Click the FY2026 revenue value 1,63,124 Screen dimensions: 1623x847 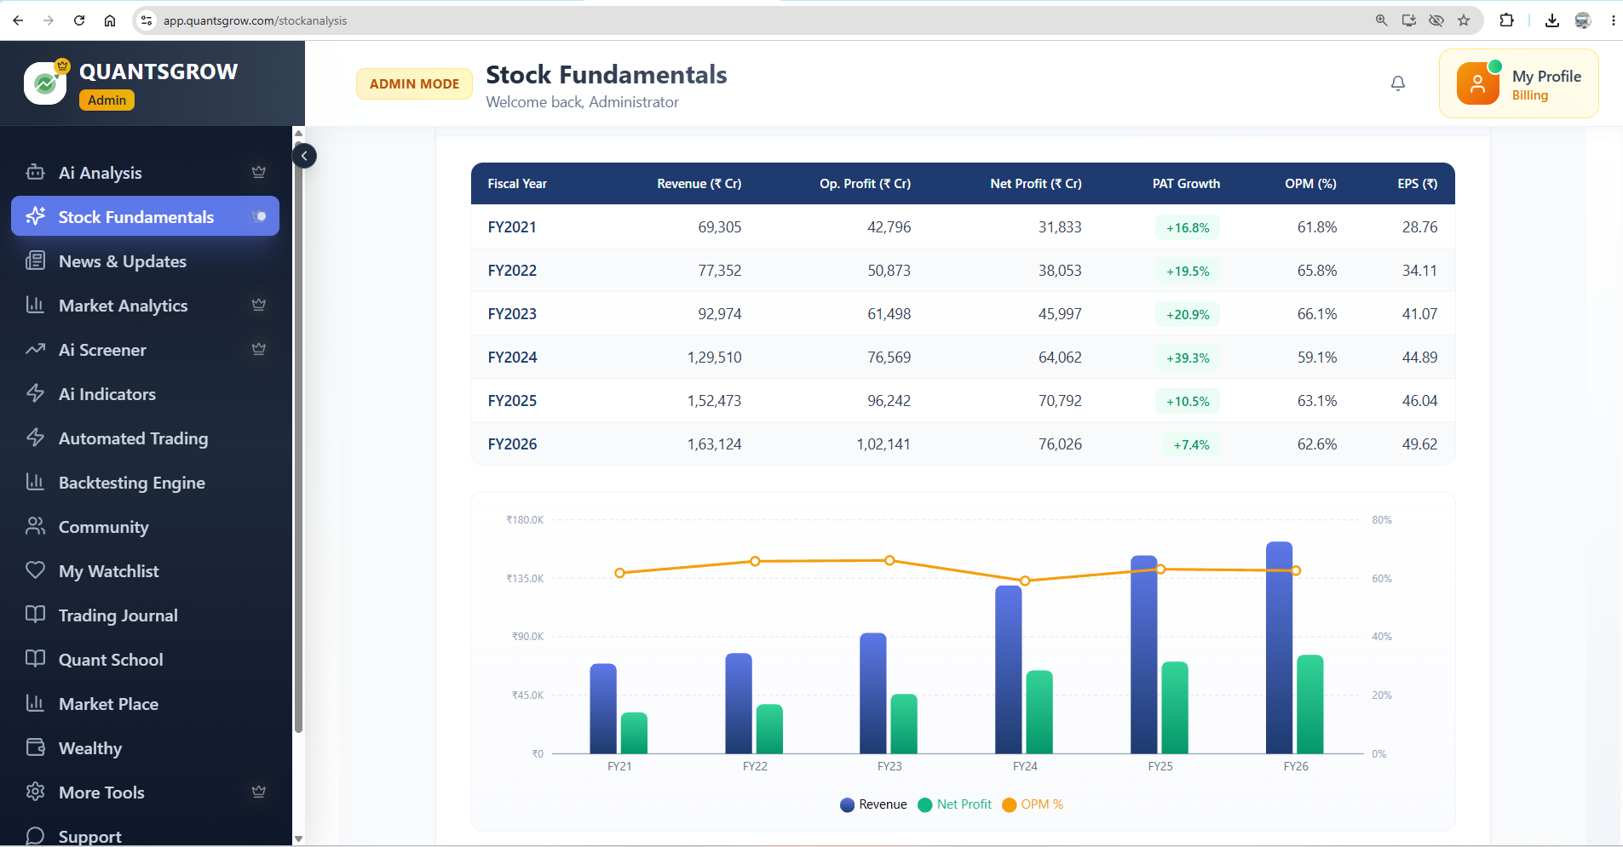pos(714,444)
